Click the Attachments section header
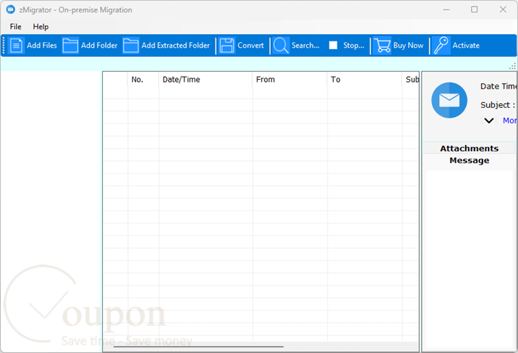Viewport: 518px width, 353px height. [x=469, y=149]
